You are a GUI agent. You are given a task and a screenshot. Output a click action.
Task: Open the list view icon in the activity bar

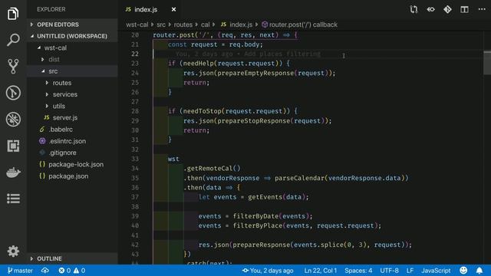pyautogui.click(x=13, y=199)
